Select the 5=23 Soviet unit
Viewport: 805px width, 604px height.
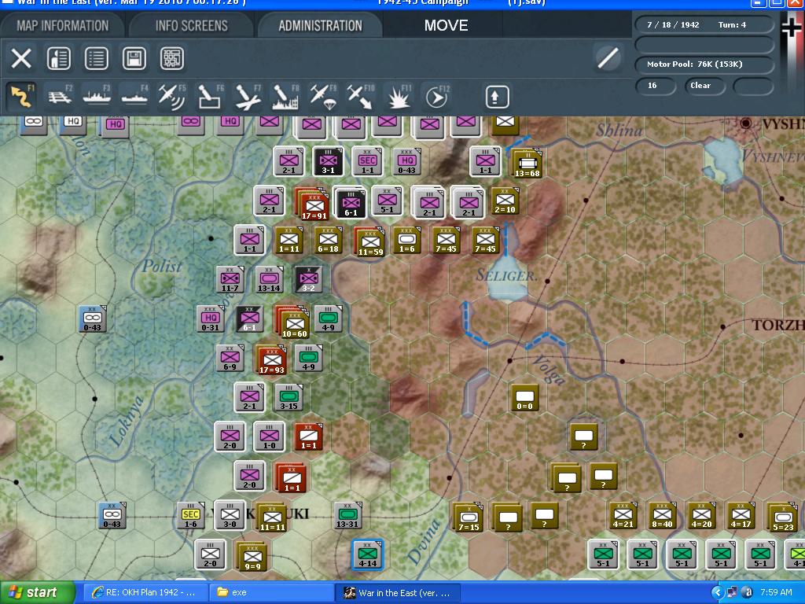pyautogui.click(x=782, y=517)
